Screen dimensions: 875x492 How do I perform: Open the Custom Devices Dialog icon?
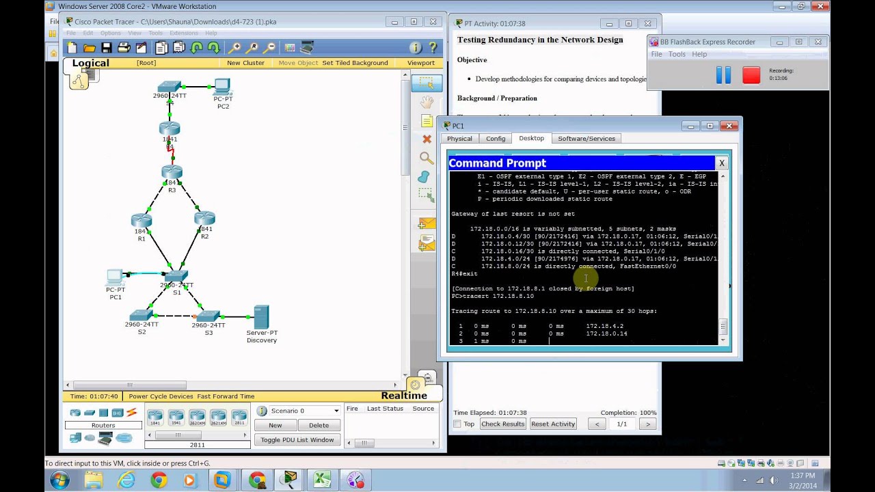click(307, 48)
